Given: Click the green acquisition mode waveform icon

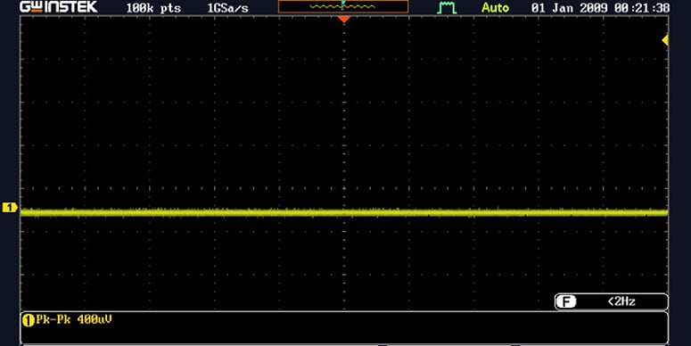Looking at the screenshot, I should (447, 7).
